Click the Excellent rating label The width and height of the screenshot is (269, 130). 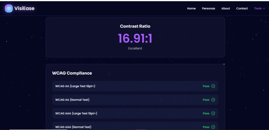[135, 48]
